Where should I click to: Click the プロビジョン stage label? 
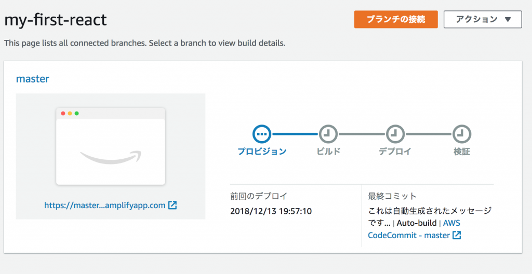(262, 152)
